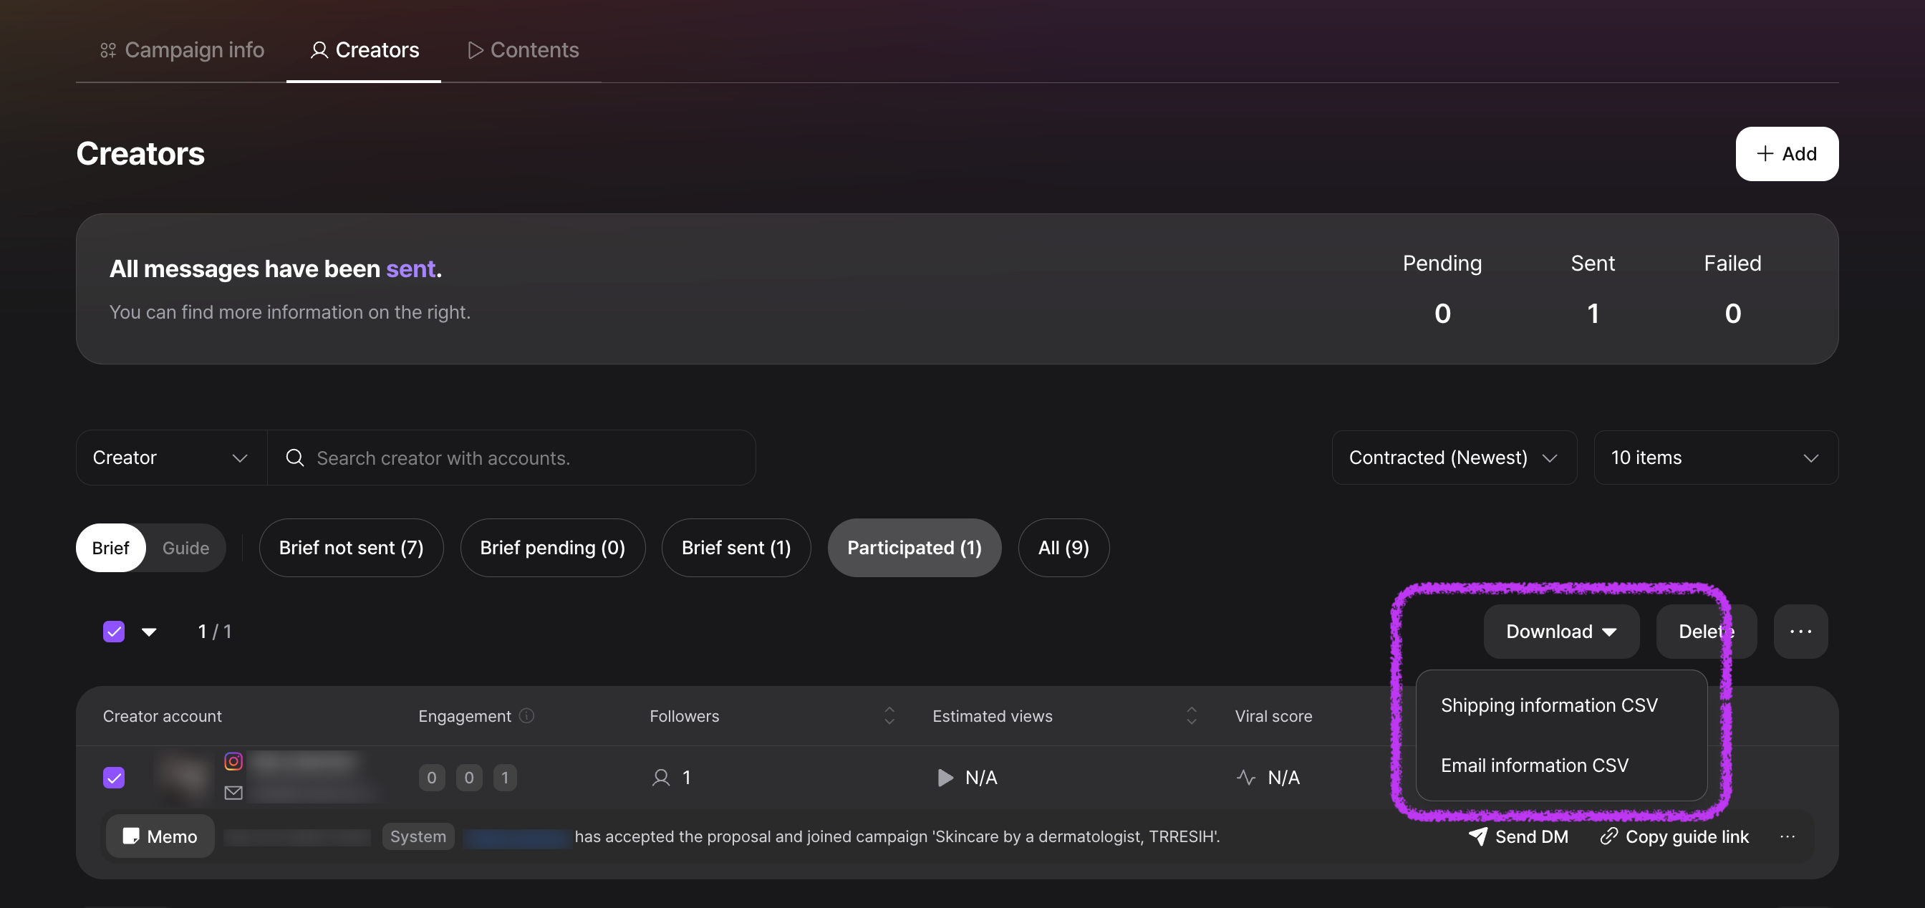Uncheck the creator row checkbox
Image resolution: width=1925 pixels, height=908 pixels.
pos(114,778)
